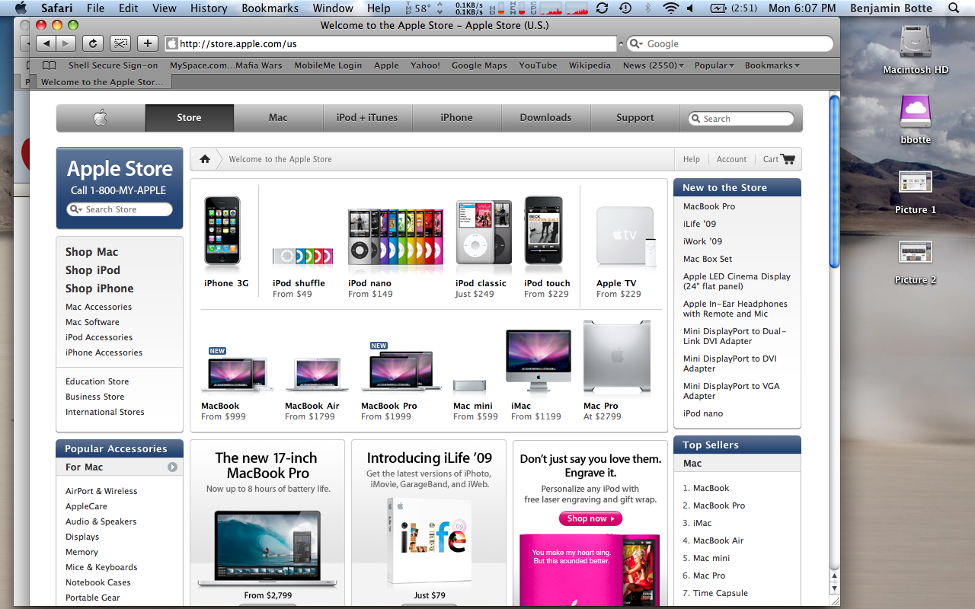Open the Popular bookmarks dropdown
This screenshot has height=609, width=975.
pos(714,65)
